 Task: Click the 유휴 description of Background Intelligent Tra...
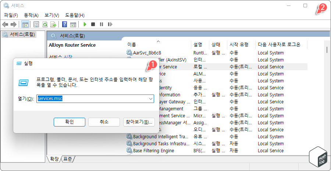[x=199, y=136]
